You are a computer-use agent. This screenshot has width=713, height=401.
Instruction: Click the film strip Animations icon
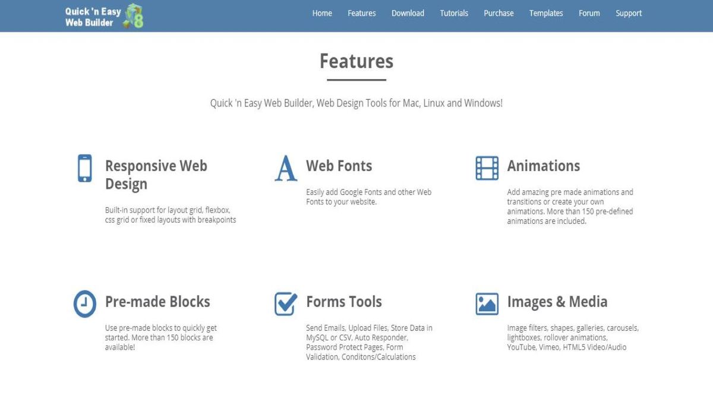coord(486,168)
